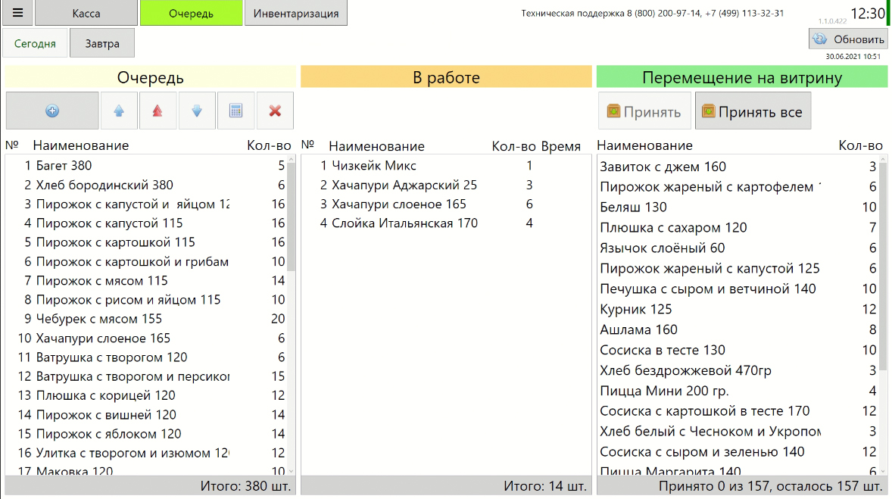Move item to top with red double arrow

click(x=158, y=111)
